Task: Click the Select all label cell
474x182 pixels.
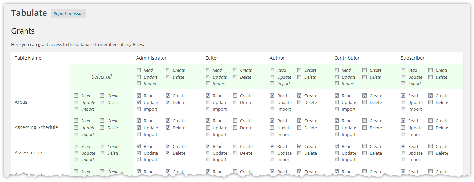Action: [101, 77]
